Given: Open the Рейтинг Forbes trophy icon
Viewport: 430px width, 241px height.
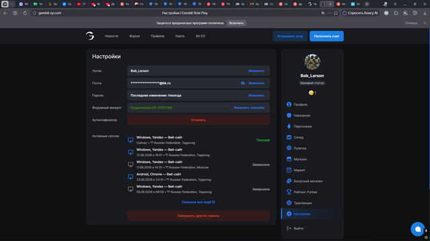Looking at the screenshot, I should coord(289,192).
